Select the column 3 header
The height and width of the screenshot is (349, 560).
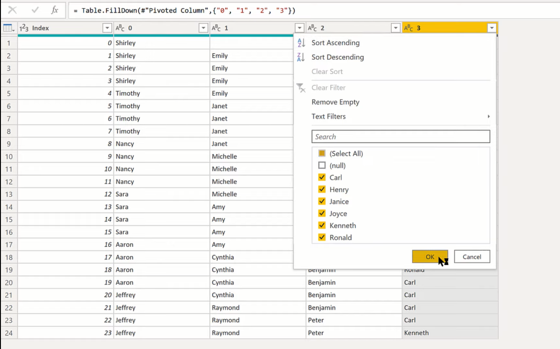tap(450, 28)
